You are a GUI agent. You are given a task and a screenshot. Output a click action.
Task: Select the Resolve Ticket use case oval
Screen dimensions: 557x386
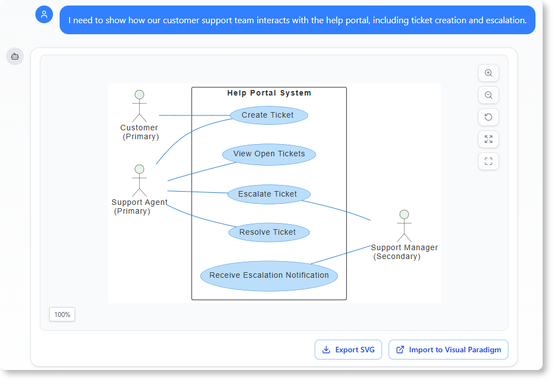tap(269, 232)
